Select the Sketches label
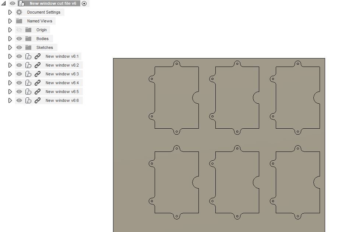Image resolution: width=345 pixels, height=232 pixels. click(x=45, y=47)
